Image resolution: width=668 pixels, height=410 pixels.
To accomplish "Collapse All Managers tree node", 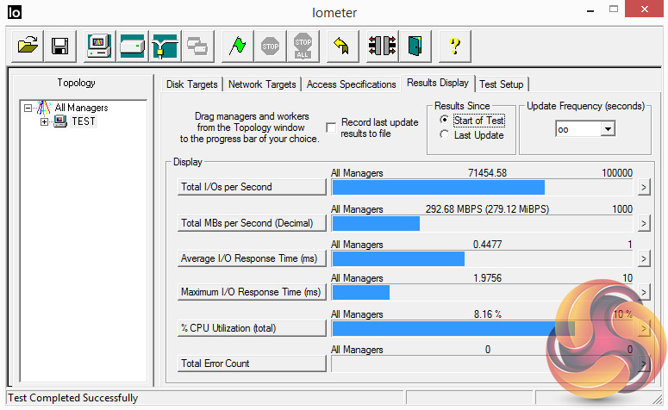I will [x=28, y=108].
